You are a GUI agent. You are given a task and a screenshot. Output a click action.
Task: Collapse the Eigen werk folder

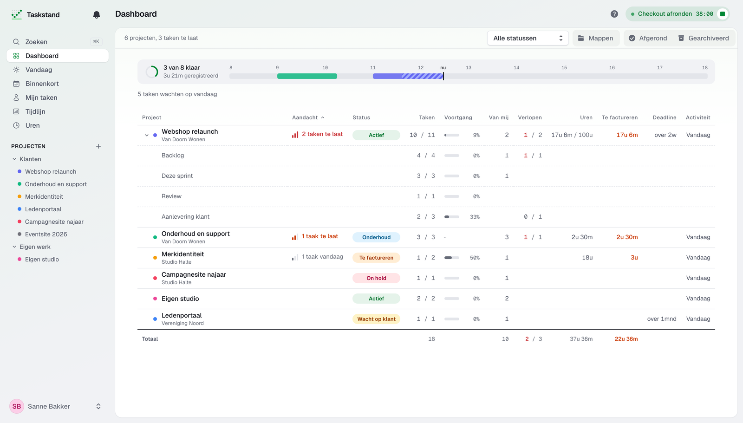click(14, 247)
